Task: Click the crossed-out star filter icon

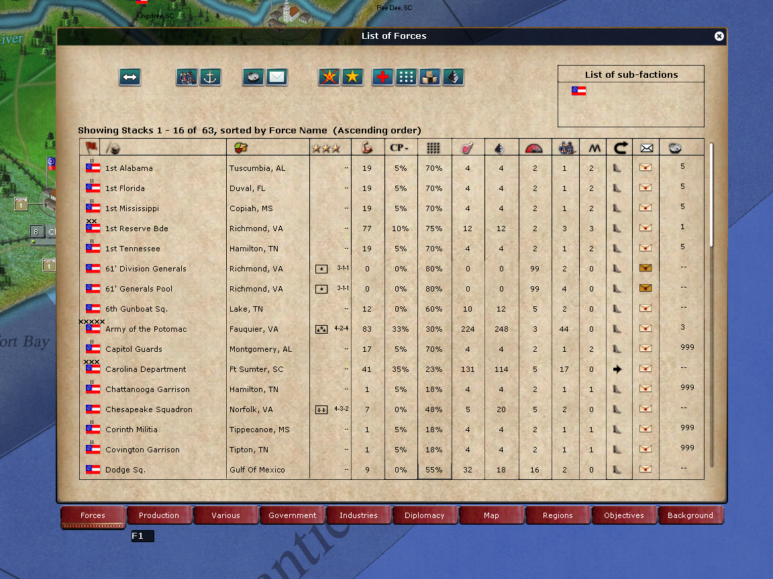Action: tap(329, 78)
